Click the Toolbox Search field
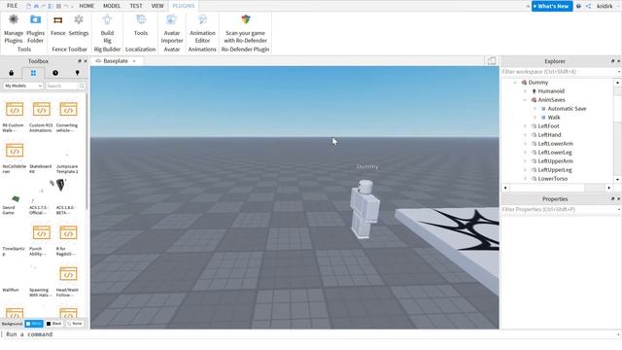The width and height of the screenshot is (622, 350). [61, 86]
